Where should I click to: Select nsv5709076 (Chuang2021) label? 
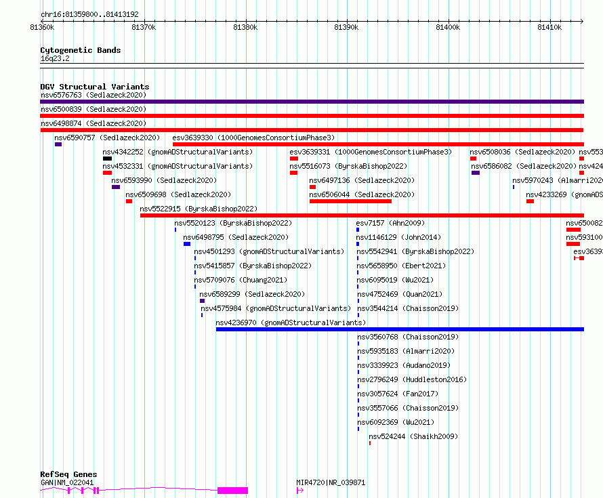(241, 280)
